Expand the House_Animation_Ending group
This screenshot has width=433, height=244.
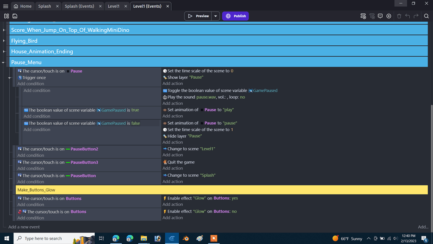[4, 51]
